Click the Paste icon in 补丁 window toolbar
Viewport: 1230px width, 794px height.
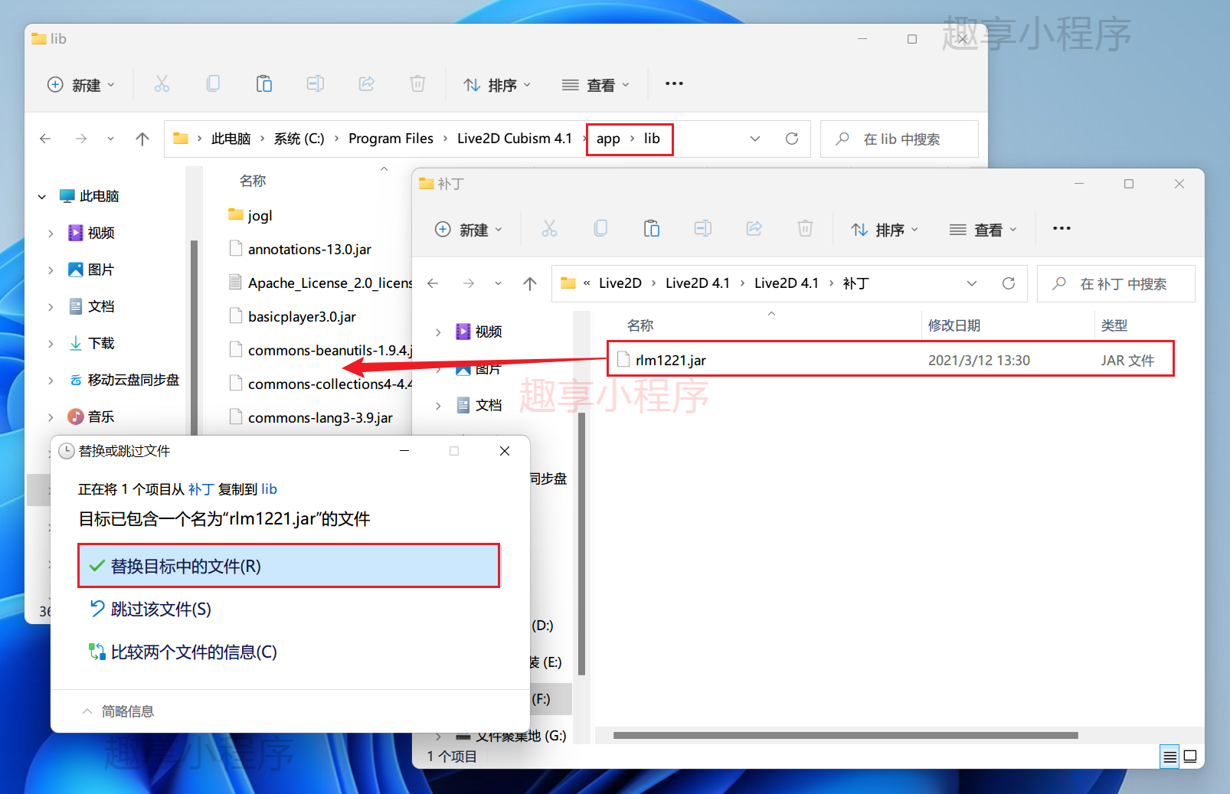click(652, 228)
